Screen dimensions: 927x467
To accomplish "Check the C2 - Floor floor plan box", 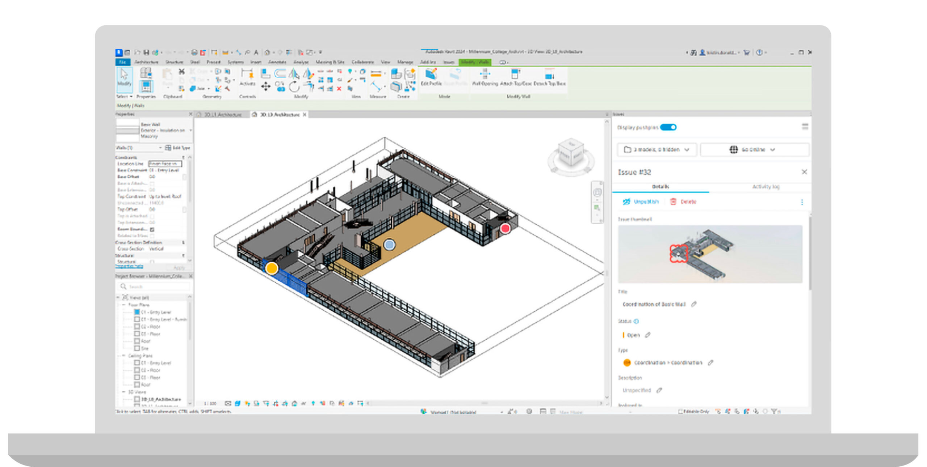I will tap(137, 327).
